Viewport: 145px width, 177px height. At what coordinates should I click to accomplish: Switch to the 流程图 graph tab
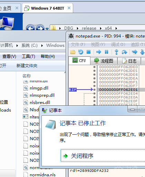[104, 61]
